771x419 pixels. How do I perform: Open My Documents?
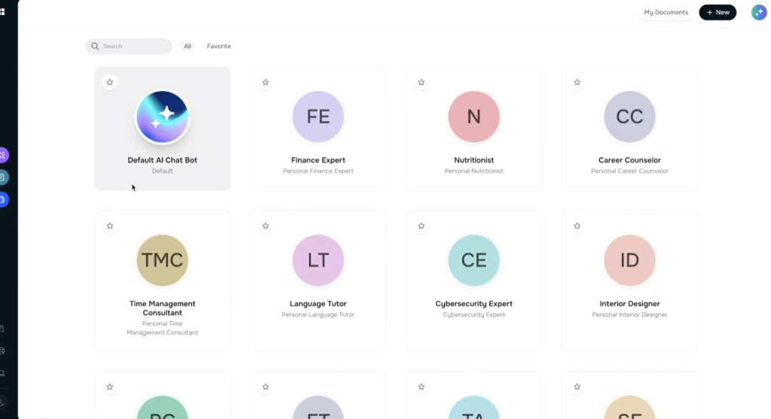[666, 12]
